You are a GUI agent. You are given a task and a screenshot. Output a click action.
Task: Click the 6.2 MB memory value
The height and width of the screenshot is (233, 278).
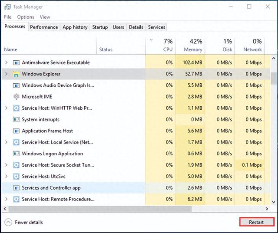[x=195, y=199]
